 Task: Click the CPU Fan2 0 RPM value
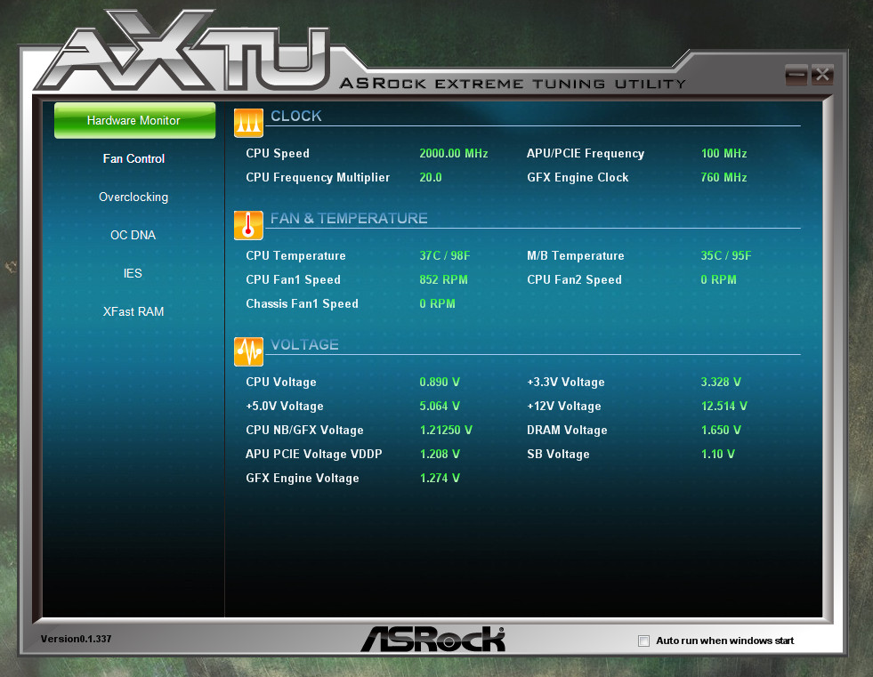pos(719,279)
